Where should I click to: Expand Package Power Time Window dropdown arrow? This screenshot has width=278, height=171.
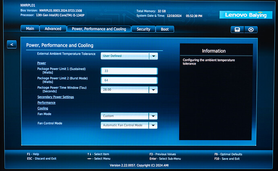pyautogui.click(x=153, y=90)
